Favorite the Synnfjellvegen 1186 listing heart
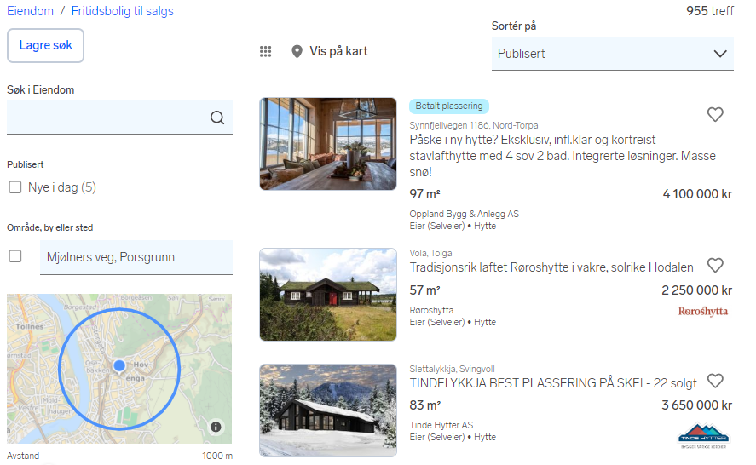This screenshot has width=756, height=465. (715, 114)
